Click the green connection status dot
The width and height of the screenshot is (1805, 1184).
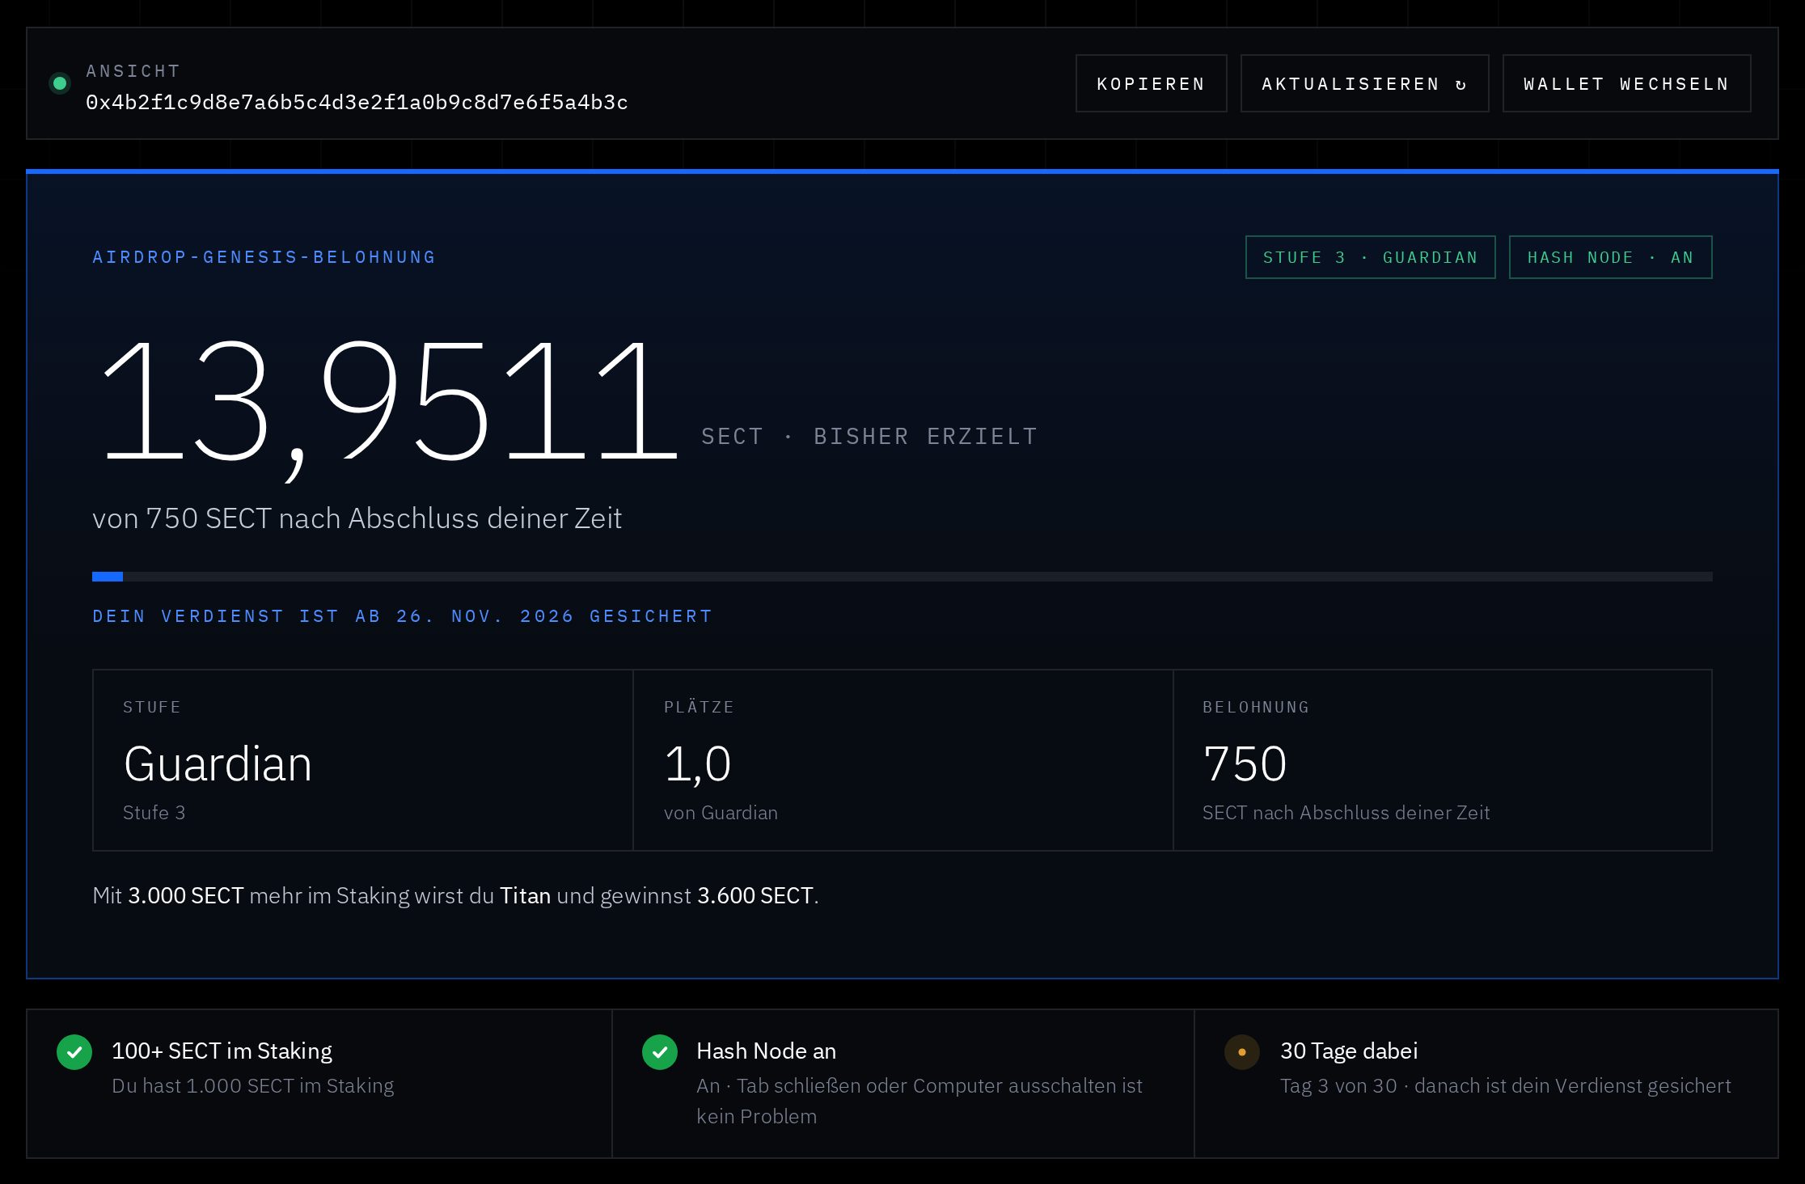[x=59, y=83]
